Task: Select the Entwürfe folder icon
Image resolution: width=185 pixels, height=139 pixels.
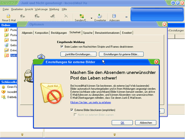Action: click(6, 50)
